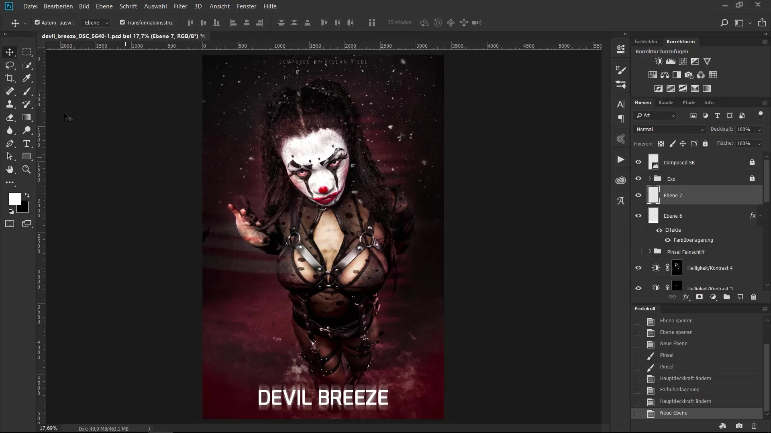Select the History Brush tool
This screenshot has height=433, width=771.
pyautogui.click(x=27, y=104)
